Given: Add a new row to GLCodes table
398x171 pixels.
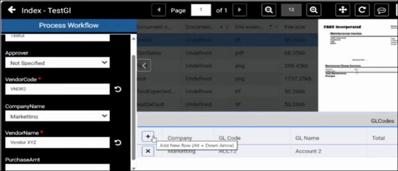Looking at the screenshot, I should 148,136.
